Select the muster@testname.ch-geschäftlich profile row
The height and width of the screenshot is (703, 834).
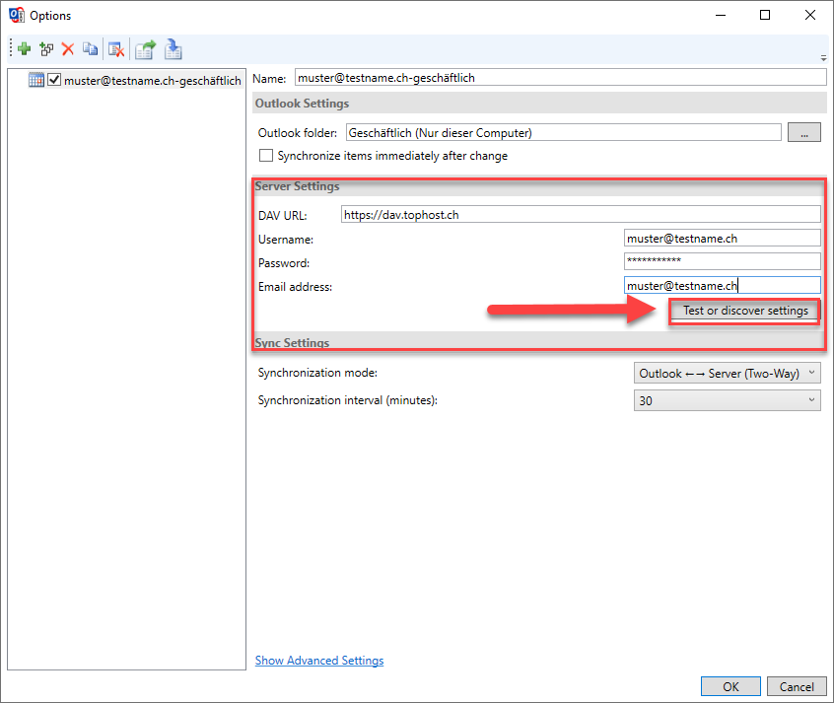(153, 81)
